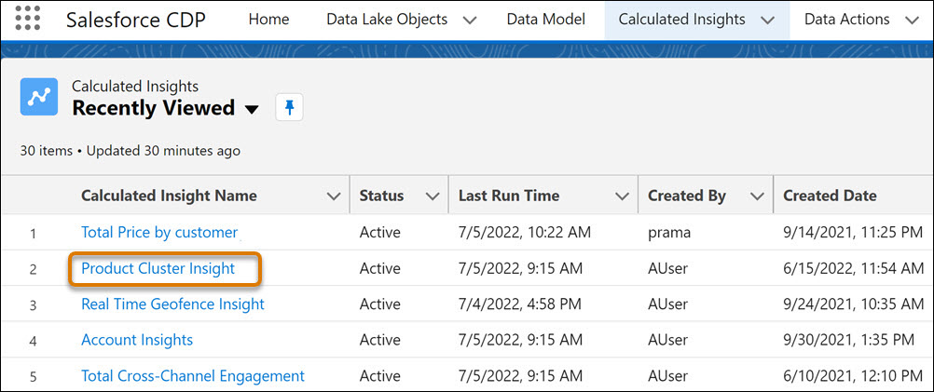The height and width of the screenshot is (392, 934).
Task: Switch to the Data Lake Objects tab
Action: (387, 20)
